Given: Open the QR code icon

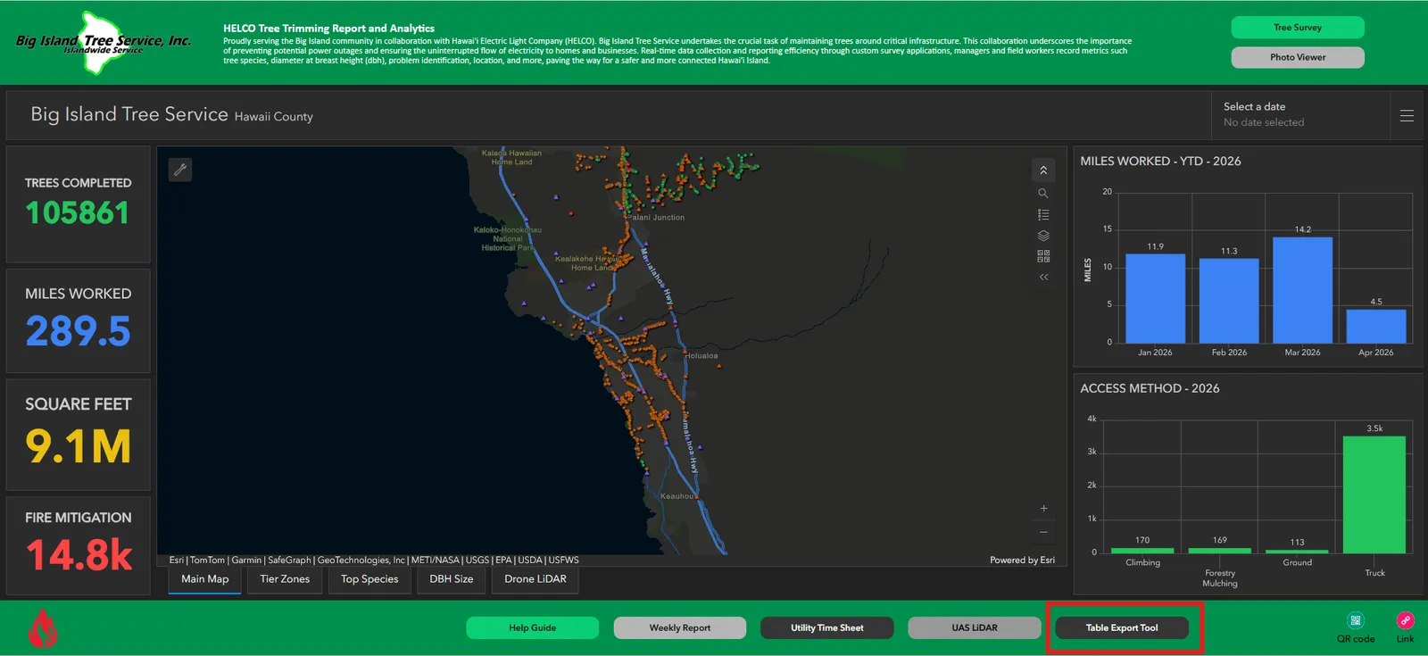Looking at the screenshot, I should click(x=1356, y=620).
